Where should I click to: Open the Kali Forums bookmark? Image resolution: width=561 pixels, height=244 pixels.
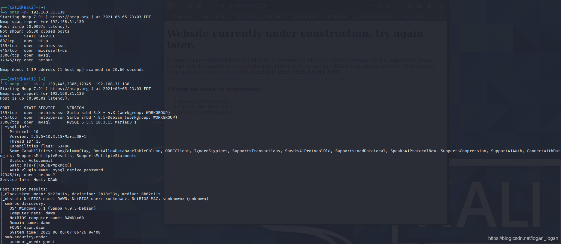[302, 16]
